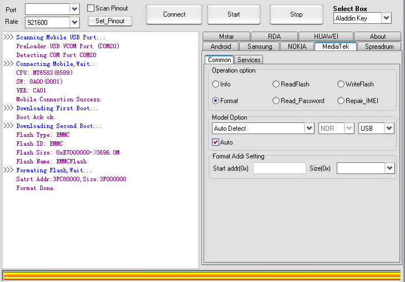Choose the Repair_IMEI operation option

341,101
